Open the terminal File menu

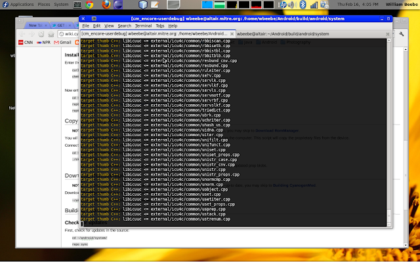pyautogui.click(x=86, y=26)
